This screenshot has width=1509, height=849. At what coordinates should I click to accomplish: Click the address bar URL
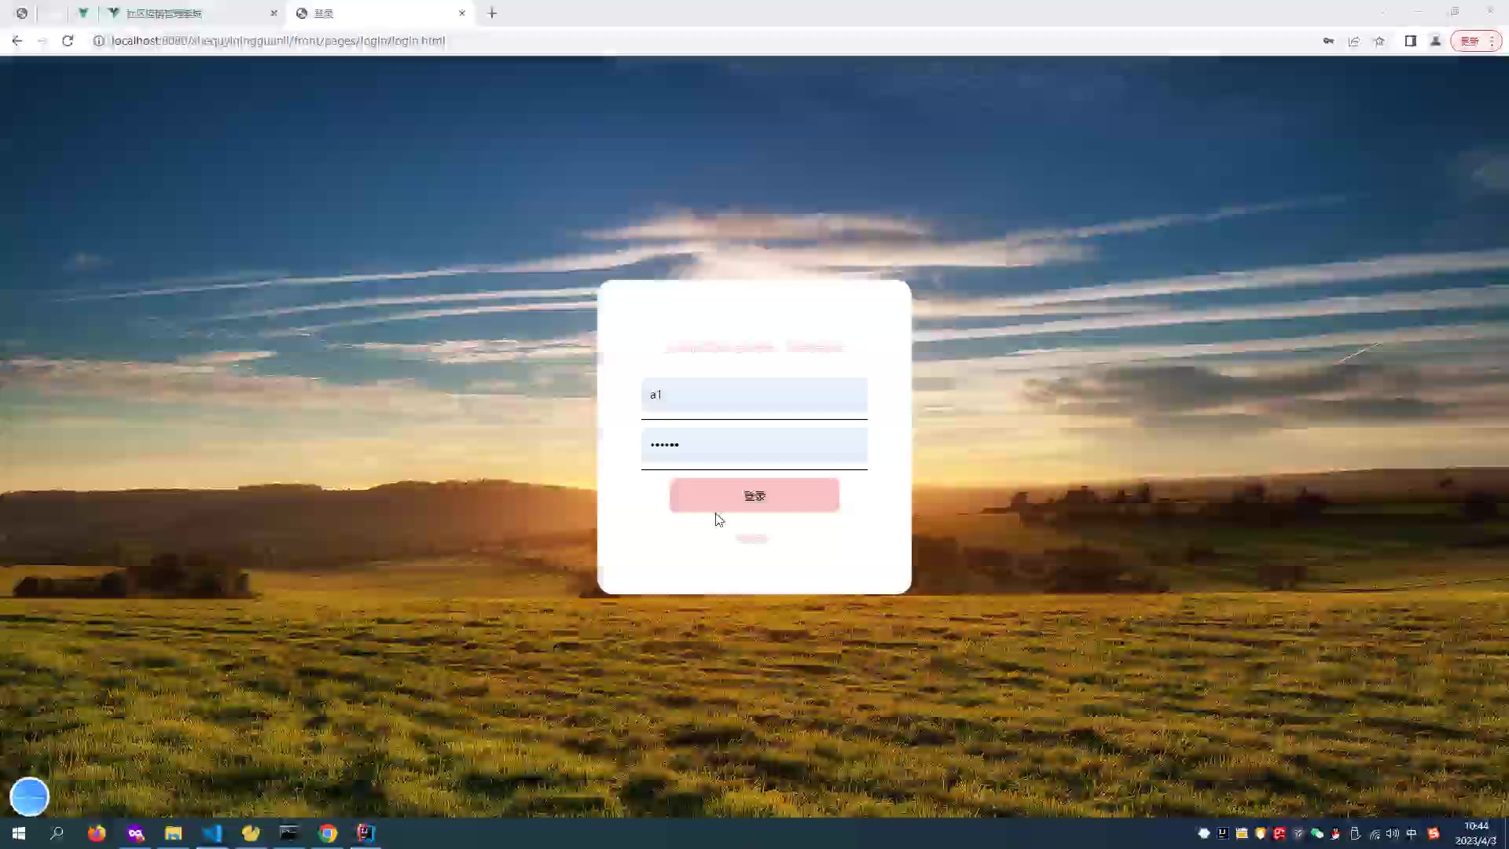[278, 41]
